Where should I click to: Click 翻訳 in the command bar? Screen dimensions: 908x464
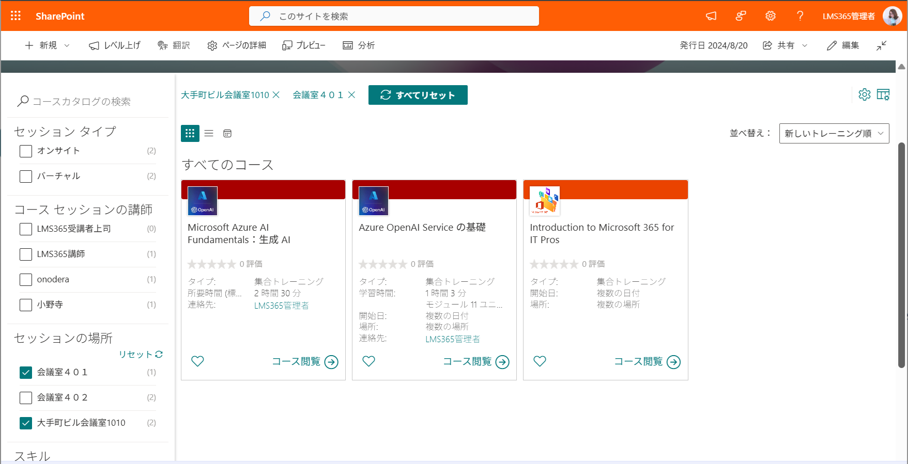pos(174,45)
